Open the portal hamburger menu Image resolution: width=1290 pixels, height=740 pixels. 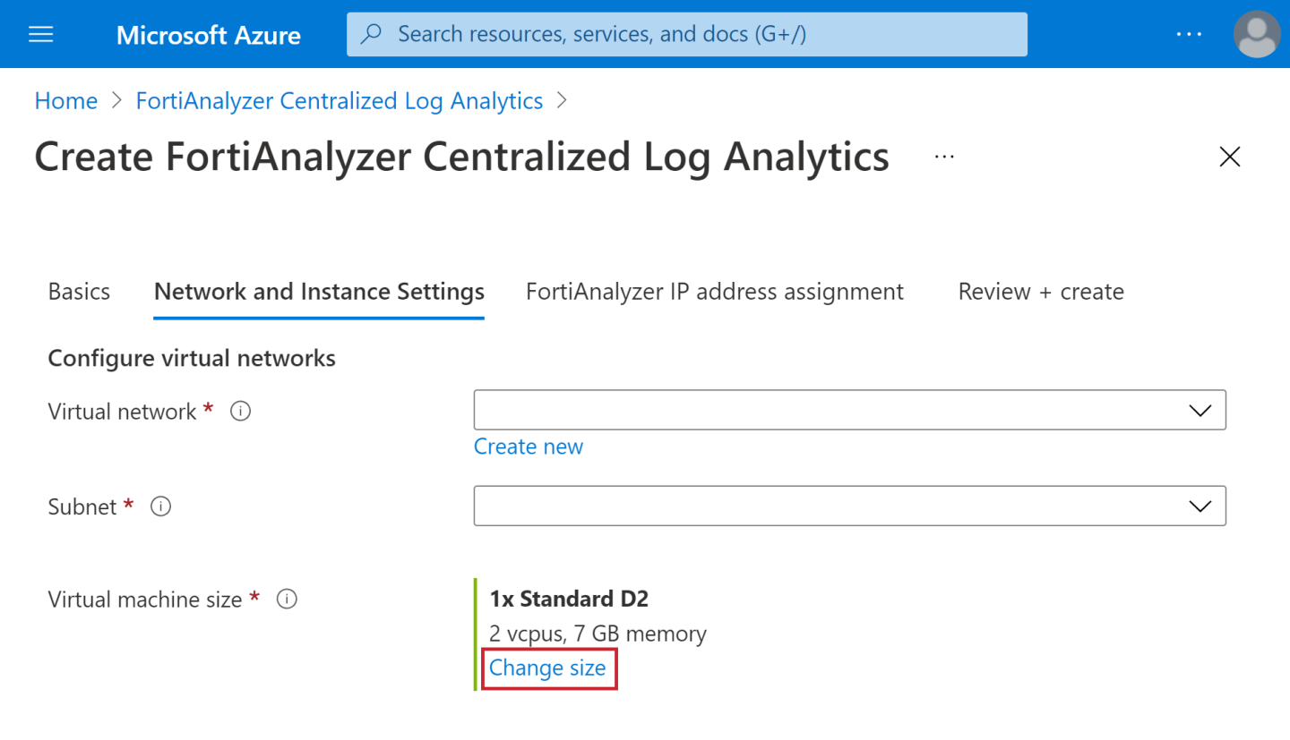(x=41, y=35)
